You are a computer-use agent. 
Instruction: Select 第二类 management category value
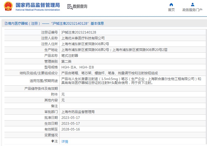tap(66, 62)
